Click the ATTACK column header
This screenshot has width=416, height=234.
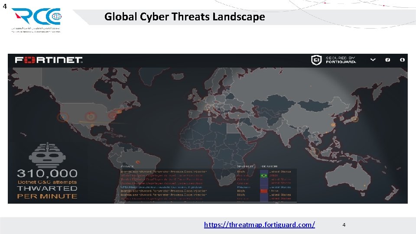coord(127,166)
